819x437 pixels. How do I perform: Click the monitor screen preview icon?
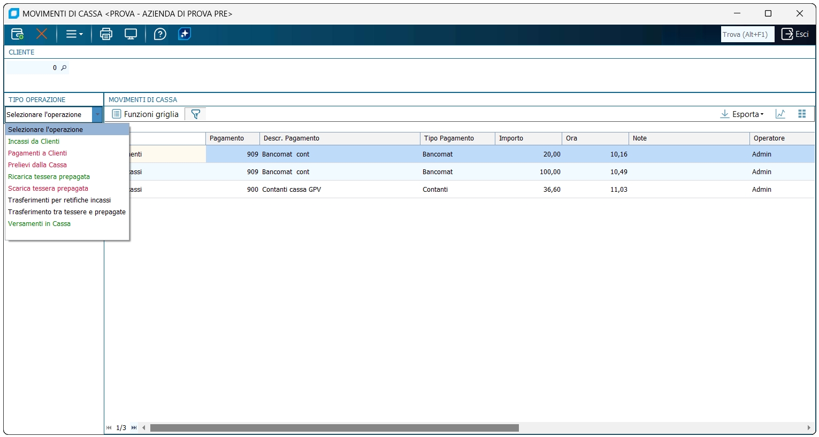click(x=131, y=34)
